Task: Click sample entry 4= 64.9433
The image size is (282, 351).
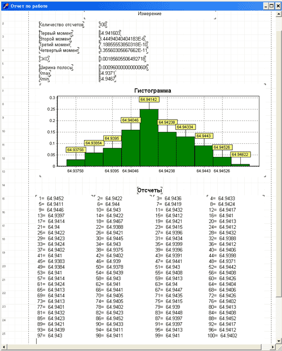Action: (x=222, y=199)
